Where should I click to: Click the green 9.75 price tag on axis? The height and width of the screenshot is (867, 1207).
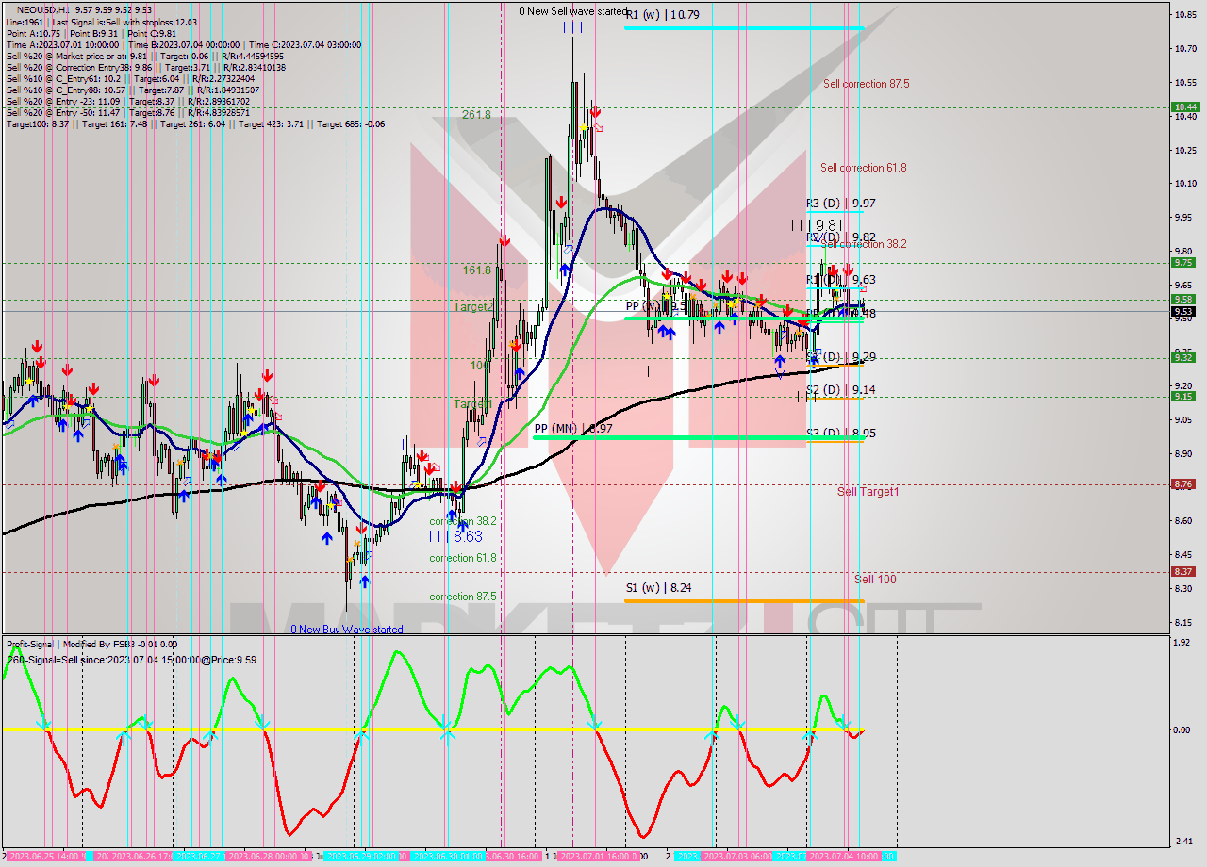click(x=1183, y=263)
